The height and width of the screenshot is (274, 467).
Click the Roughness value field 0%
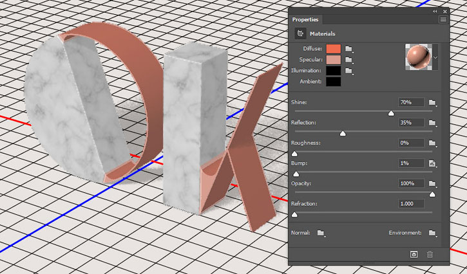[x=411, y=143]
